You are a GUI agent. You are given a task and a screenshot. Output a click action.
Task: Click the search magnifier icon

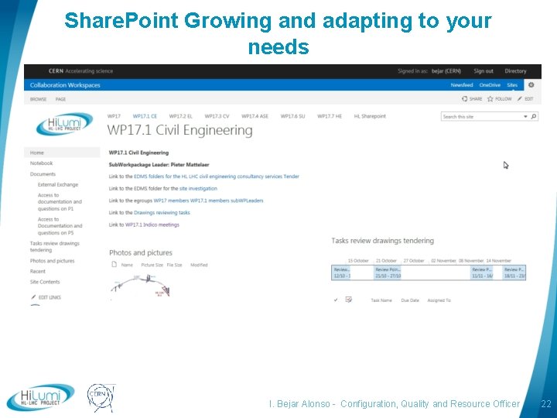(534, 116)
